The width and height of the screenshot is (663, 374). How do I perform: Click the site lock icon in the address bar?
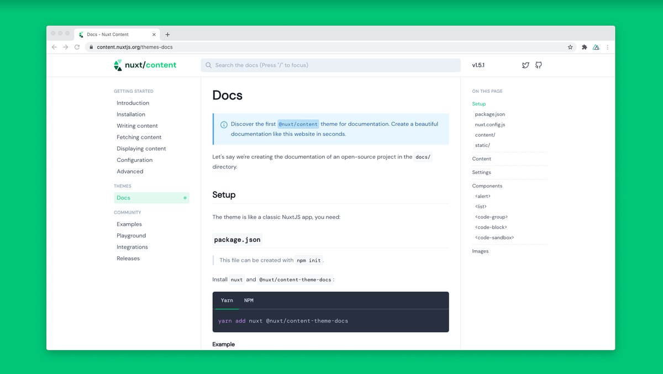click(x=92, y=47)
